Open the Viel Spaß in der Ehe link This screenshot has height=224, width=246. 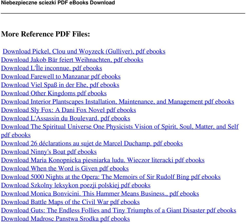[x=60, y=85]
